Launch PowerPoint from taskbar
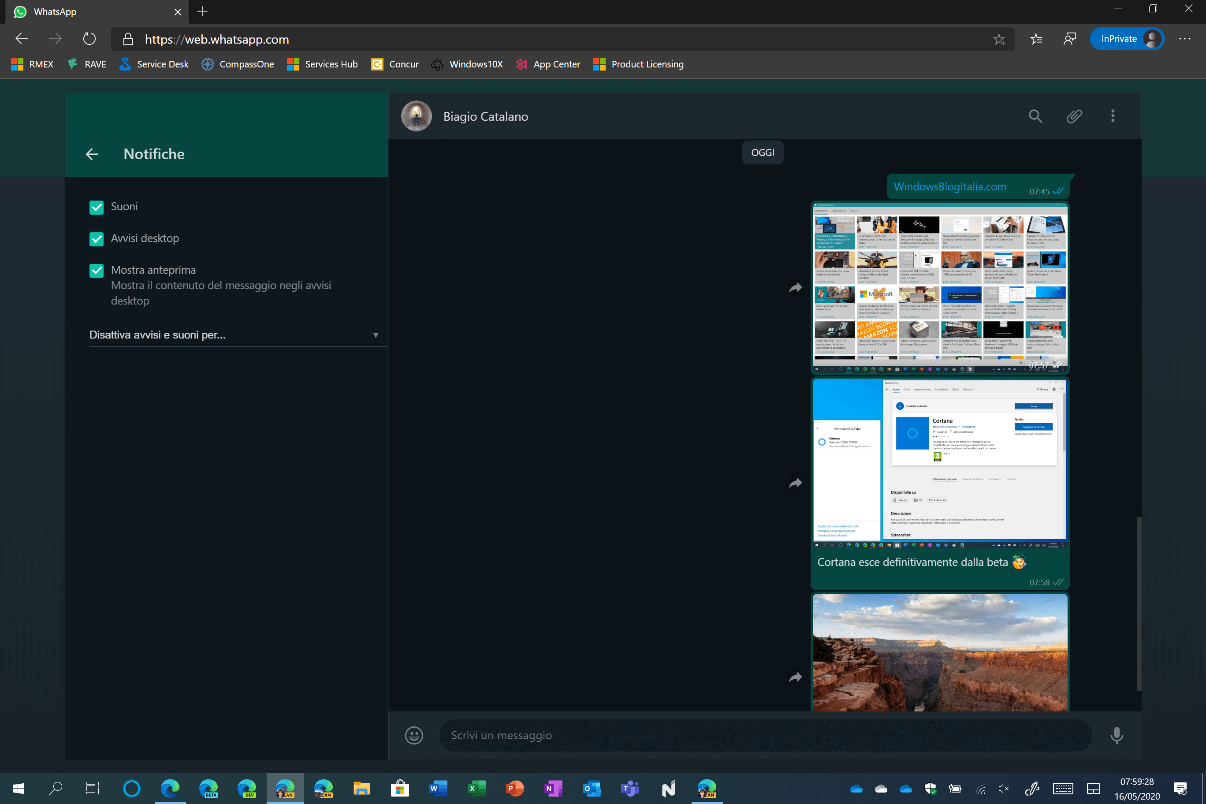1206x804 pixels. pos(515,789)
